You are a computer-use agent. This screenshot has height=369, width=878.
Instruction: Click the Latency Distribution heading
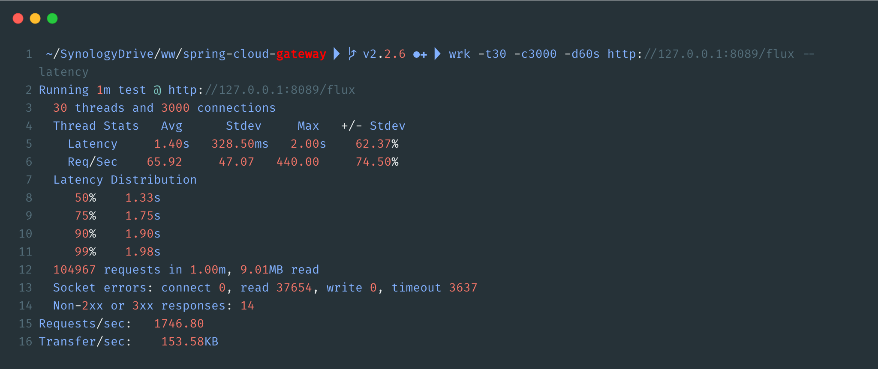click(125, 180)
